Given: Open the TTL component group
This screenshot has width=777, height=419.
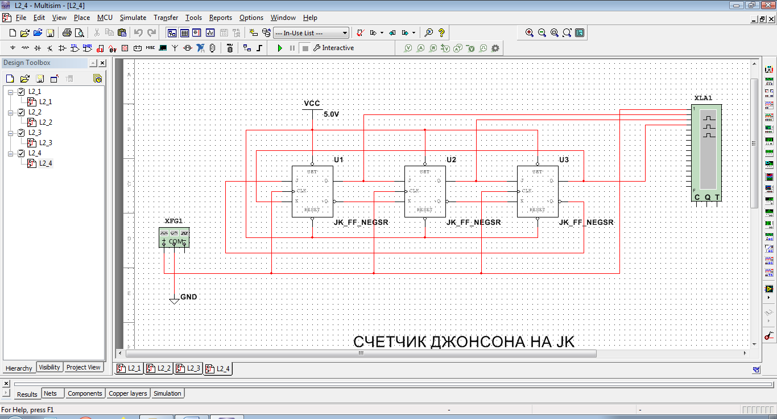Looking at the screenshot, I should pyautogui.click(x=75, y=48).
